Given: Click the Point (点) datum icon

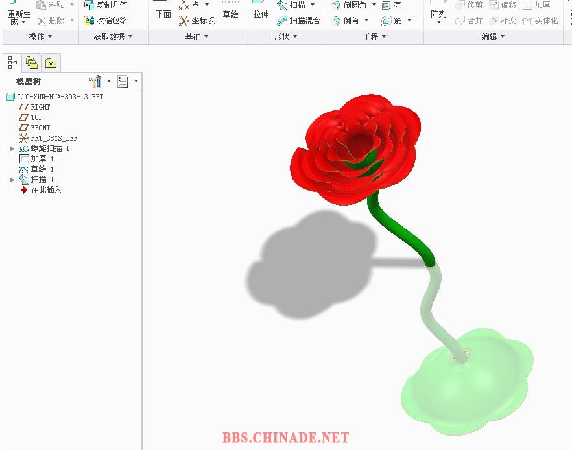Looking at the screenshot, I should [x=184, y=5].
